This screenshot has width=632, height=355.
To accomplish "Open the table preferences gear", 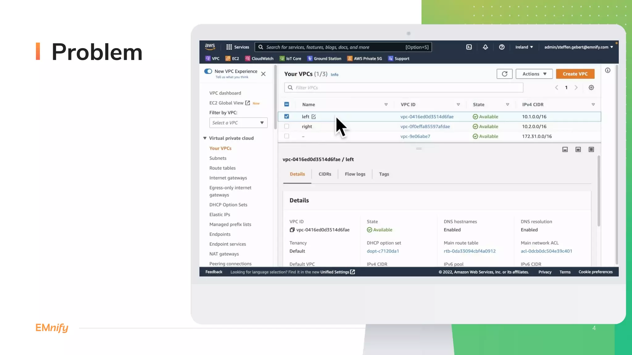I will pyautogui.click(x=591, y=88).
